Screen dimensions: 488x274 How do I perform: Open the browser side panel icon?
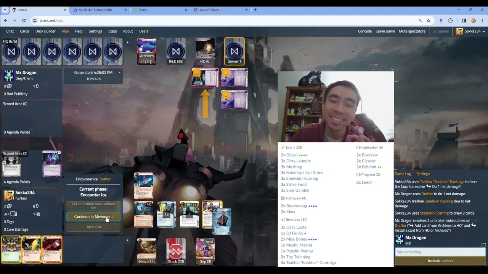464,21
